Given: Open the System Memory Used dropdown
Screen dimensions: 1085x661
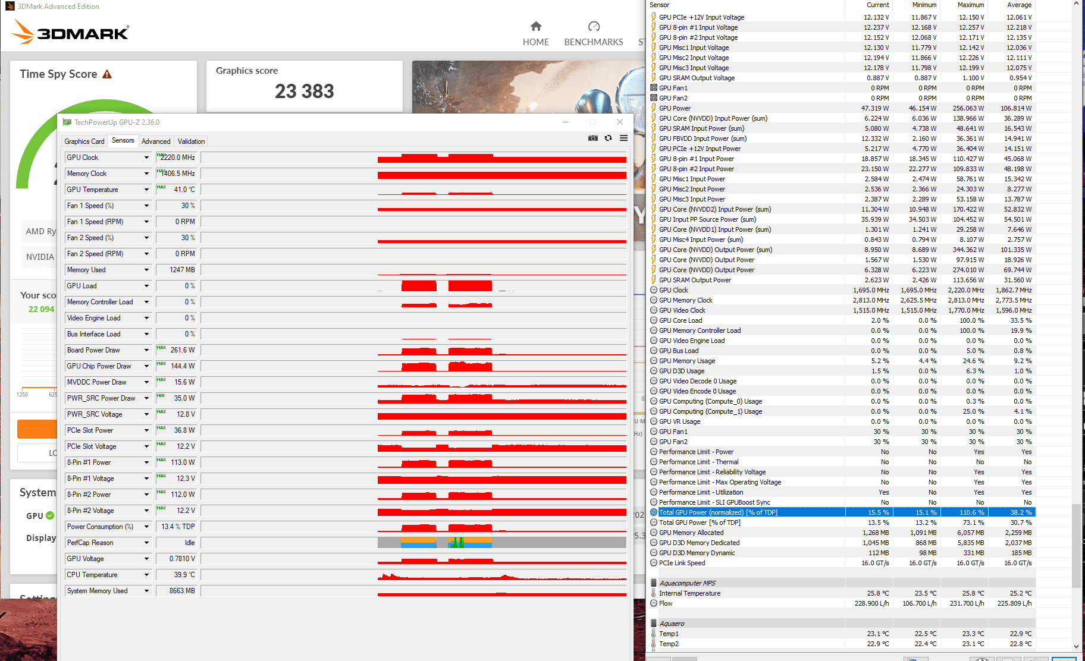Looking at the screenshot, I should (146, 591).
